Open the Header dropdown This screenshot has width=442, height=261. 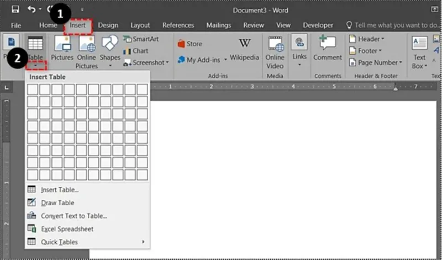pyautogui.click(x=366, y=39)
